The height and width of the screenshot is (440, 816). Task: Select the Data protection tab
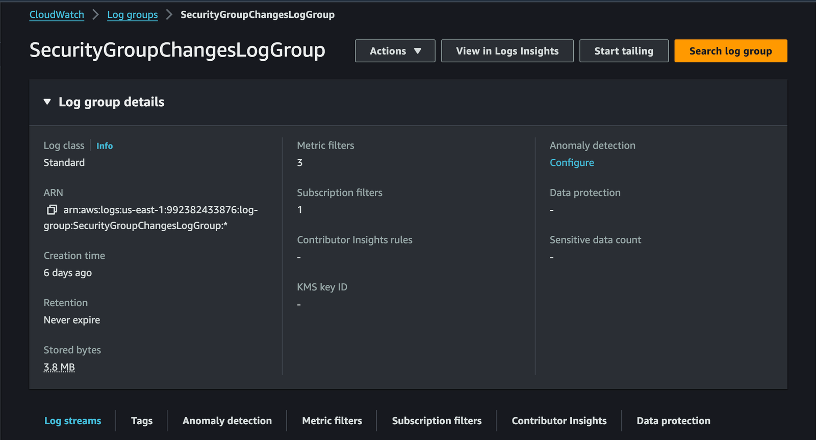pyautogui.click(x=673, y=421)
